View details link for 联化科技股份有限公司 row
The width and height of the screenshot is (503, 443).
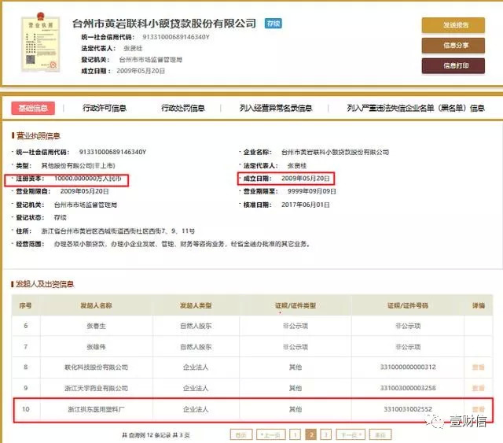[x=479, y=367]
